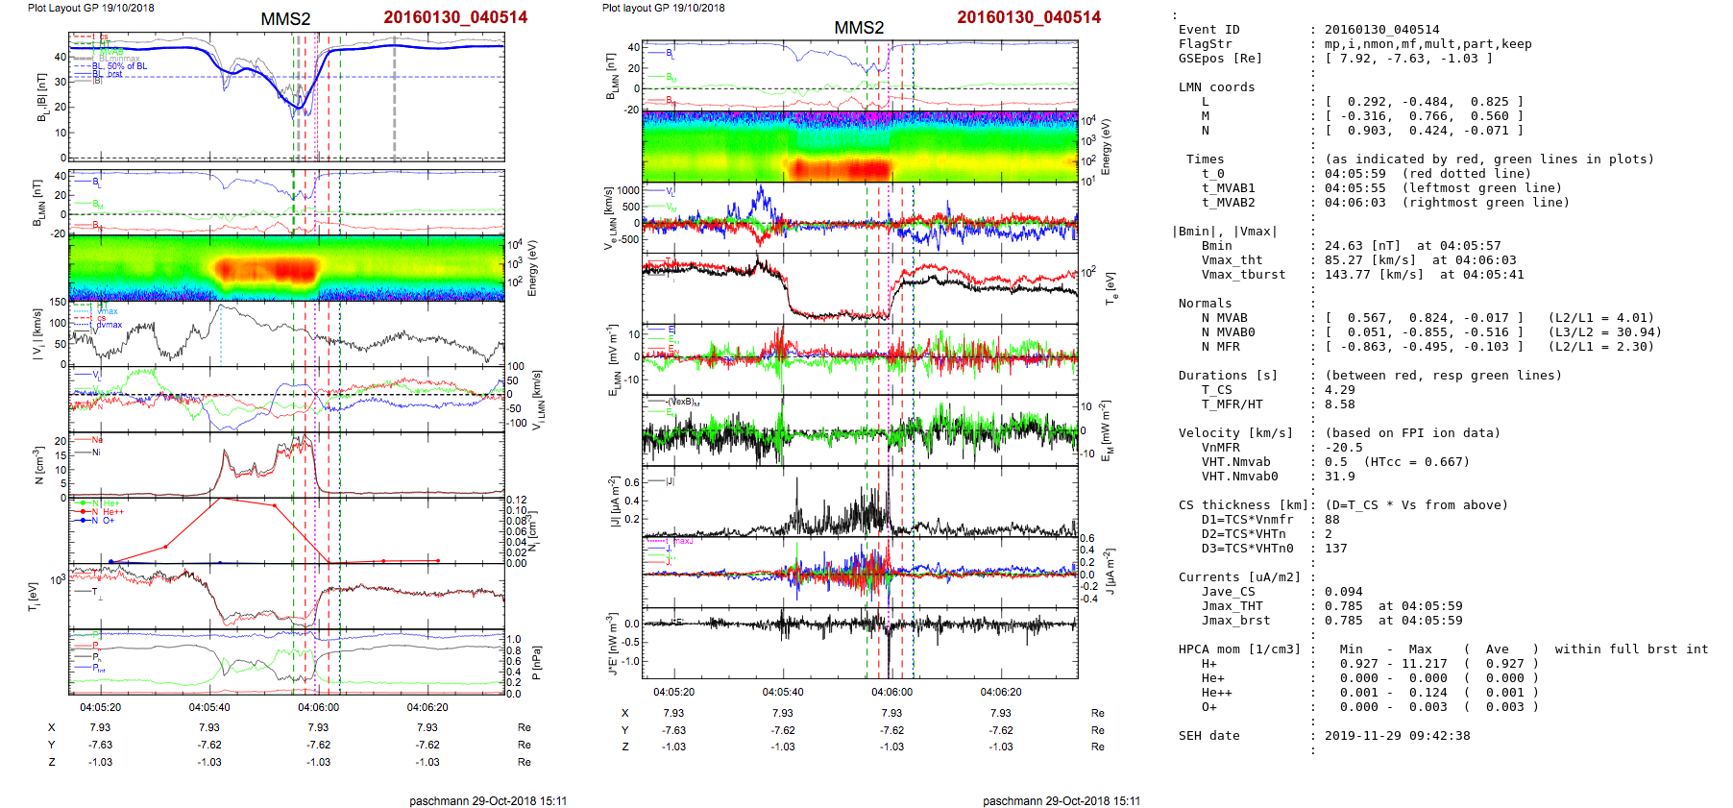Screen dimensions: 1733x808
Task: Click the 'Normals' heading
Action: coord(1205,304)
